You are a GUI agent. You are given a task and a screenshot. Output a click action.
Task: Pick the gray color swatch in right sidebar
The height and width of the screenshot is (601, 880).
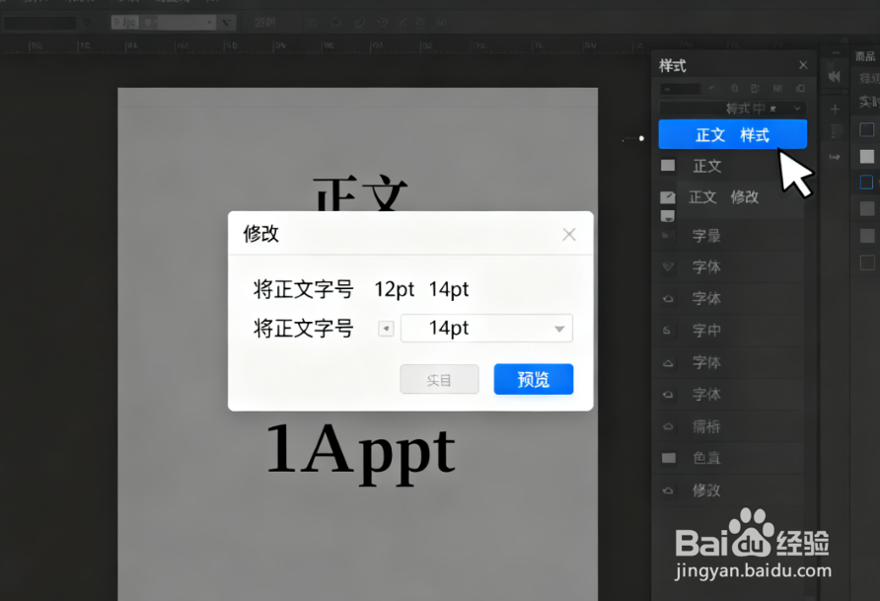click(x=867, y=155)
